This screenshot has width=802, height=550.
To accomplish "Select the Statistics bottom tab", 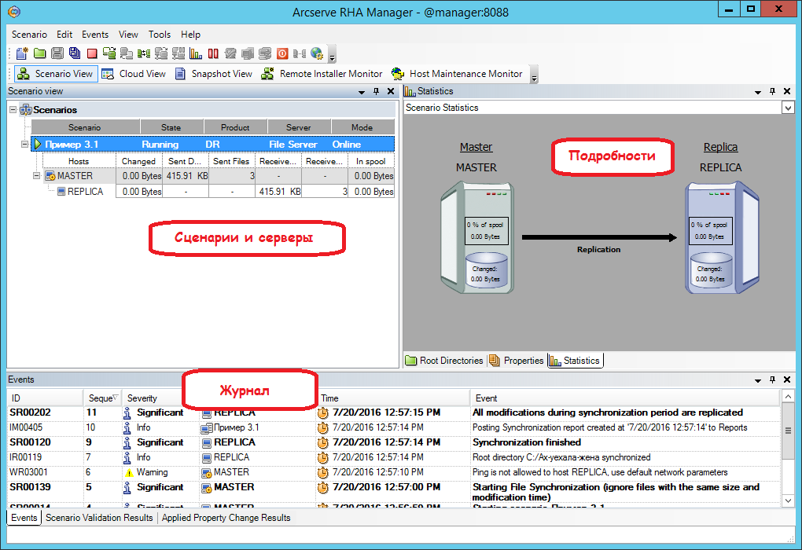I will pos(575,361).
